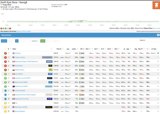Toggle the row checkbox for Alexandre Guyon

(158, 61)
